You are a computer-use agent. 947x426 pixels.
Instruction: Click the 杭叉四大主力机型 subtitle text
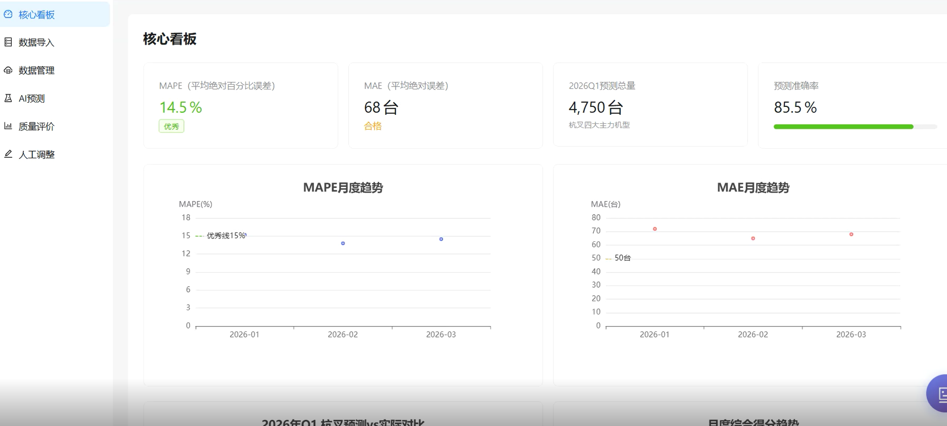coord(599,125)
